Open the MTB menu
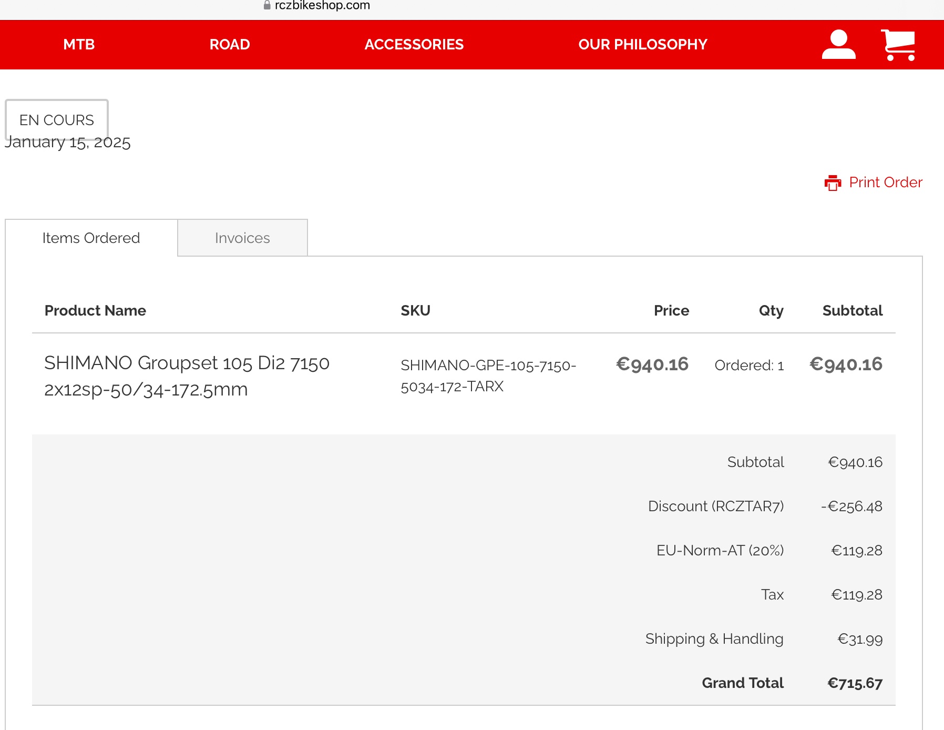The height and width of the screenshot is (730, 944). tap(79, 45)
